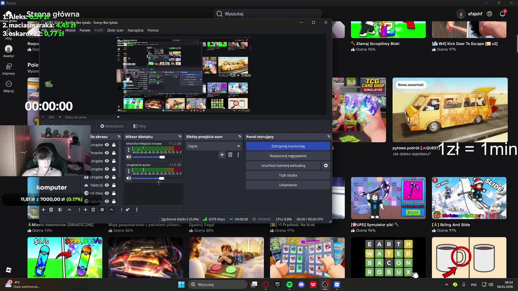Add a scene transition with plus icon
The height and width of the screenshot is (291, 518).
[222, 155]
